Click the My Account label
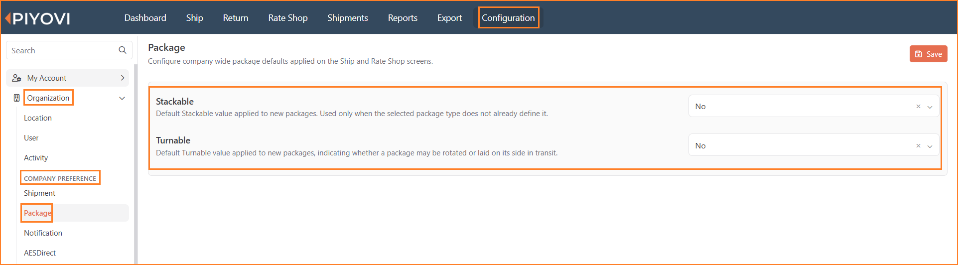958x265 pixels. coord(47,78)
